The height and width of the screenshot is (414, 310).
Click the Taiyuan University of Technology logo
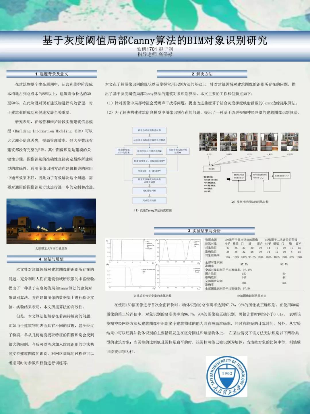coord(227,376)
